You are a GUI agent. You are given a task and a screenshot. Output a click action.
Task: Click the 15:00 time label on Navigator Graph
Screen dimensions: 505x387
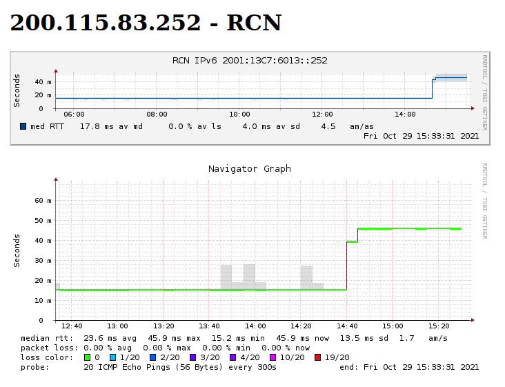(393, 326)
